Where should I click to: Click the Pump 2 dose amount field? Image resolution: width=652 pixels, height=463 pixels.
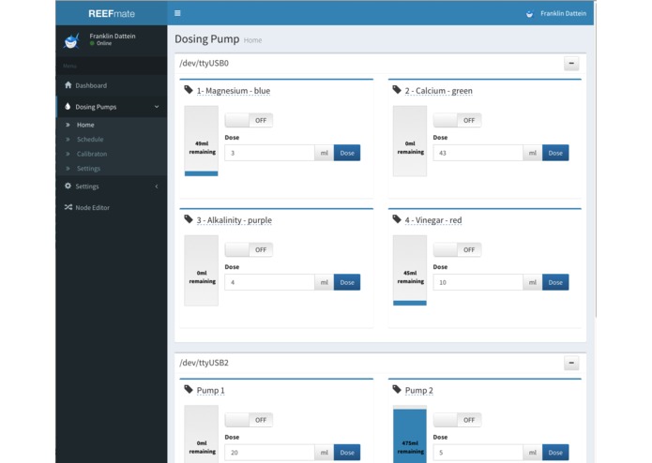(478, 453)
